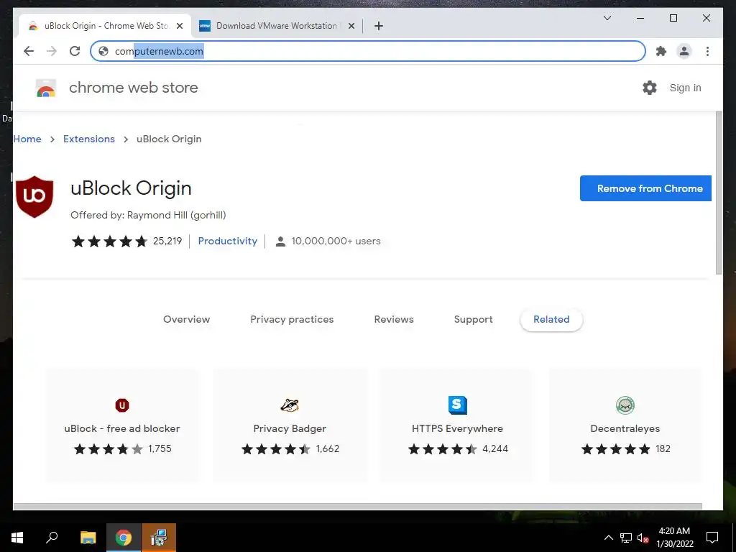Image resolution: width=736 pixels, height=552 pixels.
Task: Select the Related tab
Action: [x=551, y=319]
